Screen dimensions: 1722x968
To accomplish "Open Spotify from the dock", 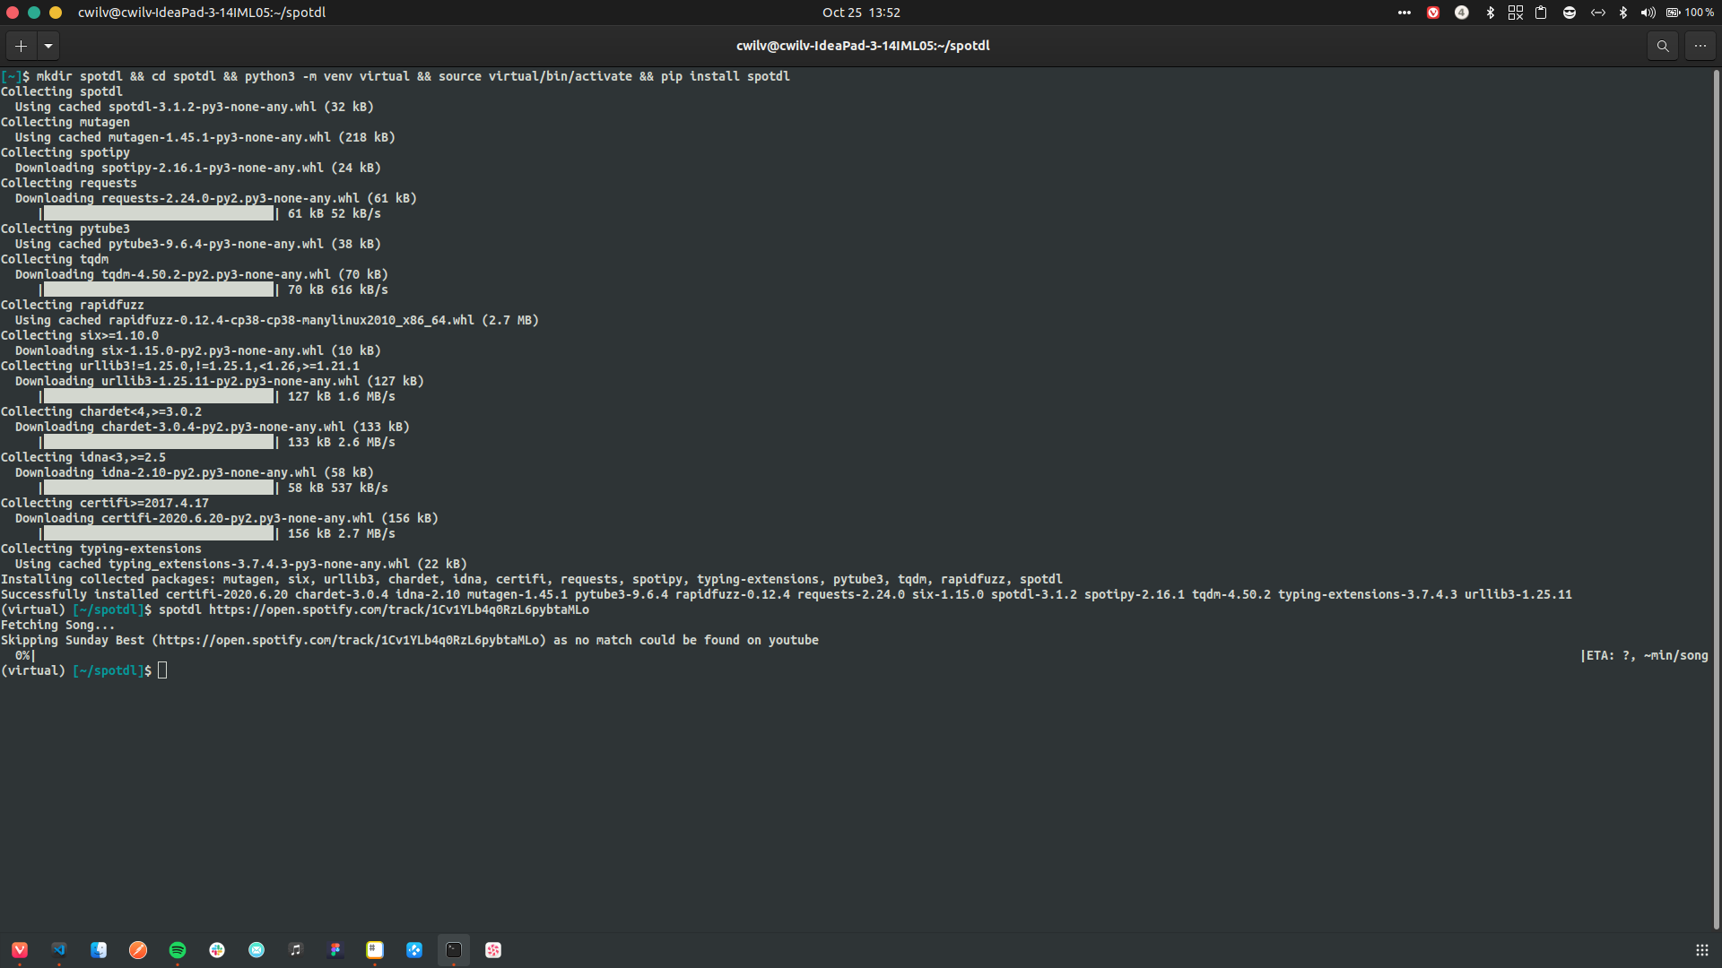I will point(178,950).
